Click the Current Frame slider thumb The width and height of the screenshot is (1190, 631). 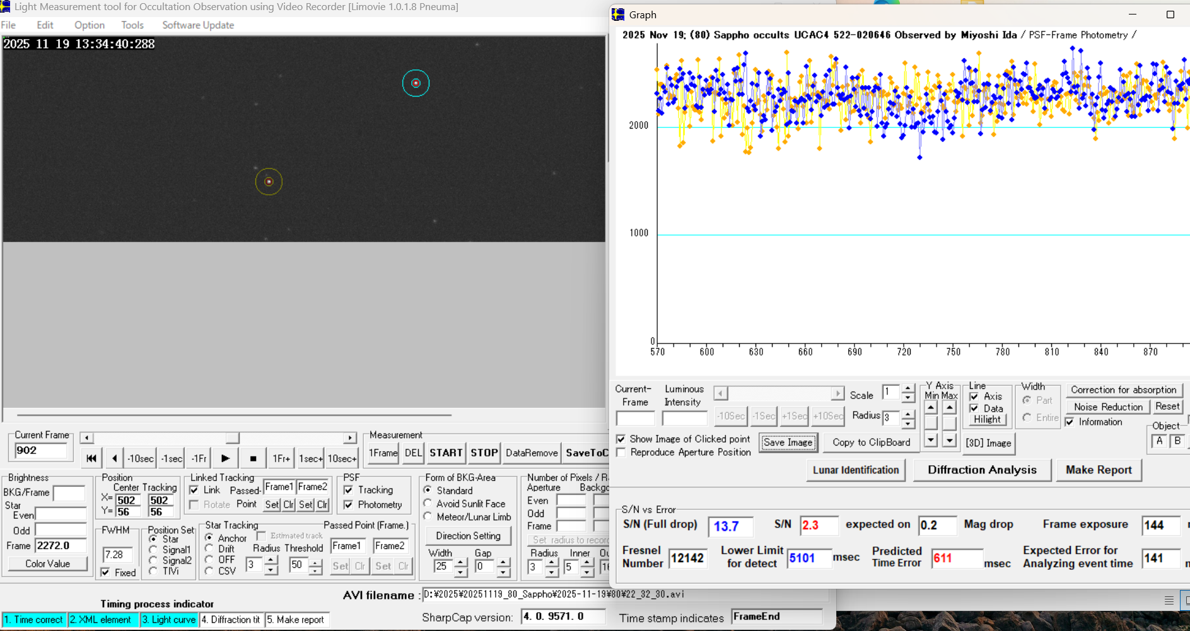tap(233, 438)
